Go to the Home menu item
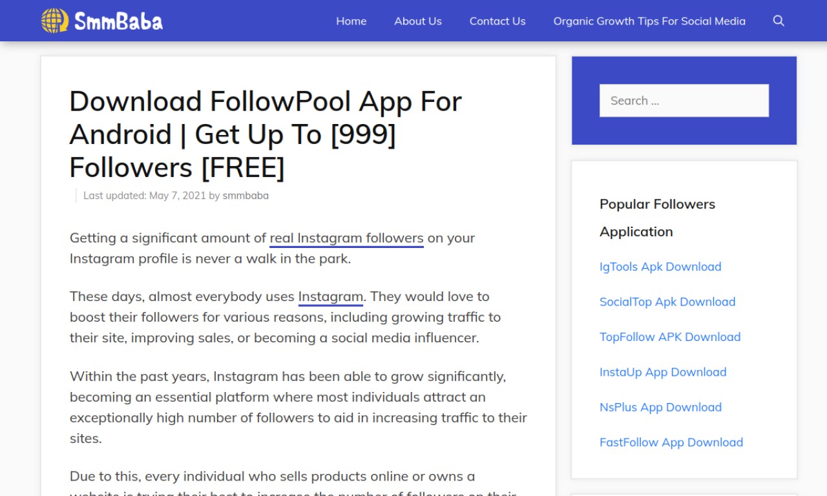 coord(351,21)
